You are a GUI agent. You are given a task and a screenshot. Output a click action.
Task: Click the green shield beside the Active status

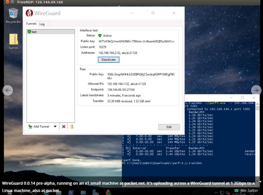(x=100, y=36)
